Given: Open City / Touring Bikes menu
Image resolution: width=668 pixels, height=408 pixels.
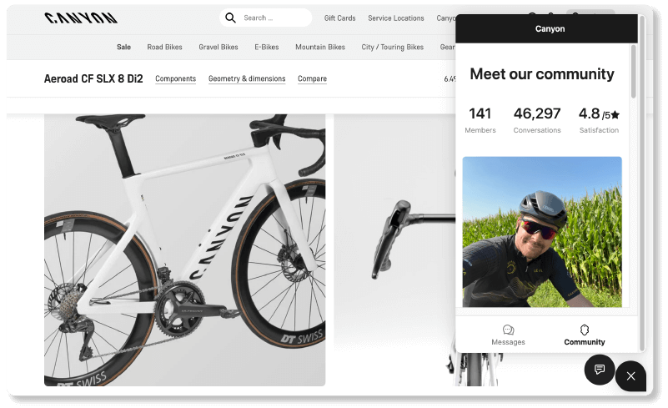Looking at the screenshot, I should pyautogui.click(x=392, y=48).
